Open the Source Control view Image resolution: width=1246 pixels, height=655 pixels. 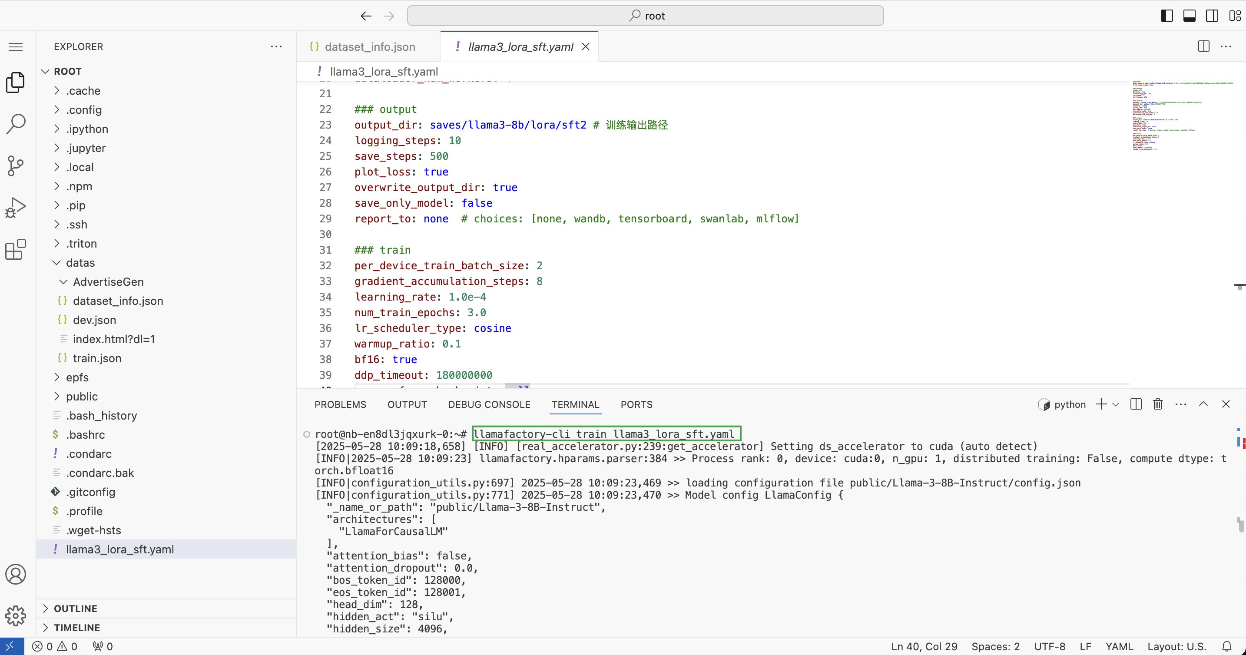(16, 166)
